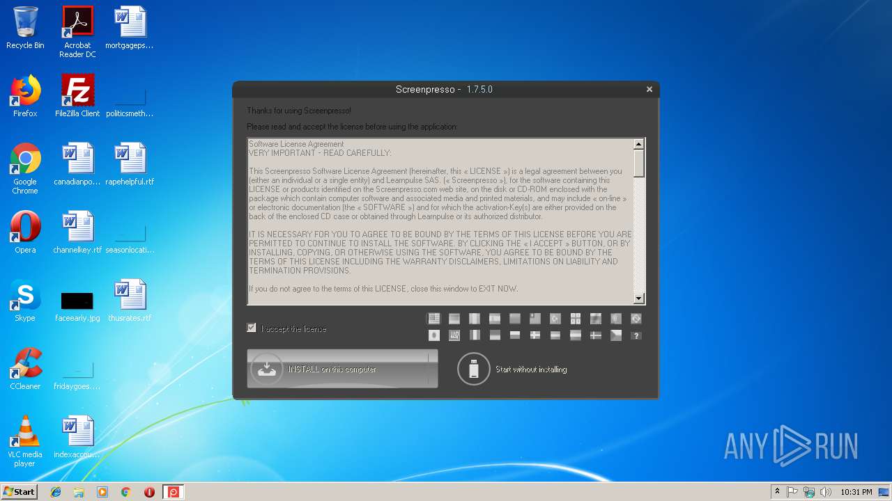Click the license scrollbar up arrow
Screen dimensions: 892x501
click(638, 144)
